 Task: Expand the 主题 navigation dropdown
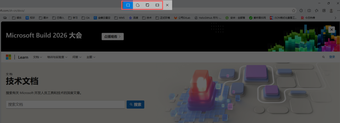tap(91, 57)
